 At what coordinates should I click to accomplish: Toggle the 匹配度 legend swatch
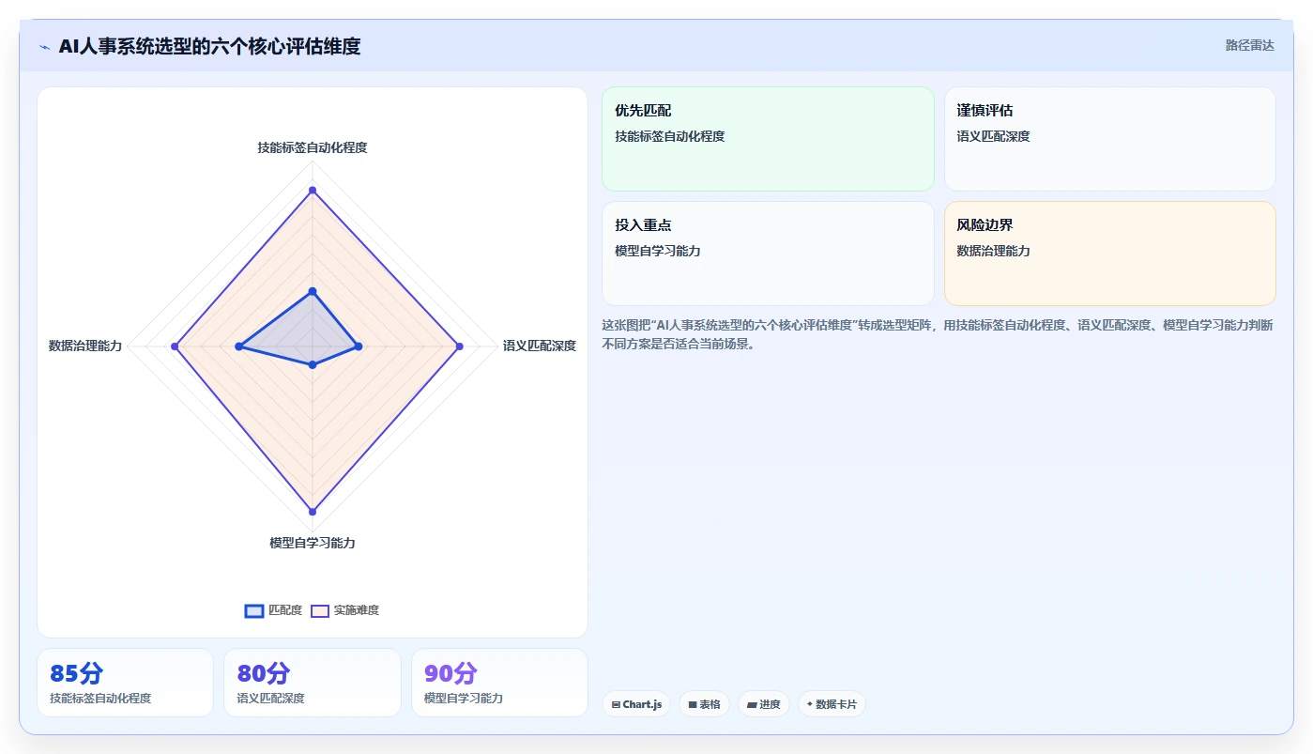(253, 610)
